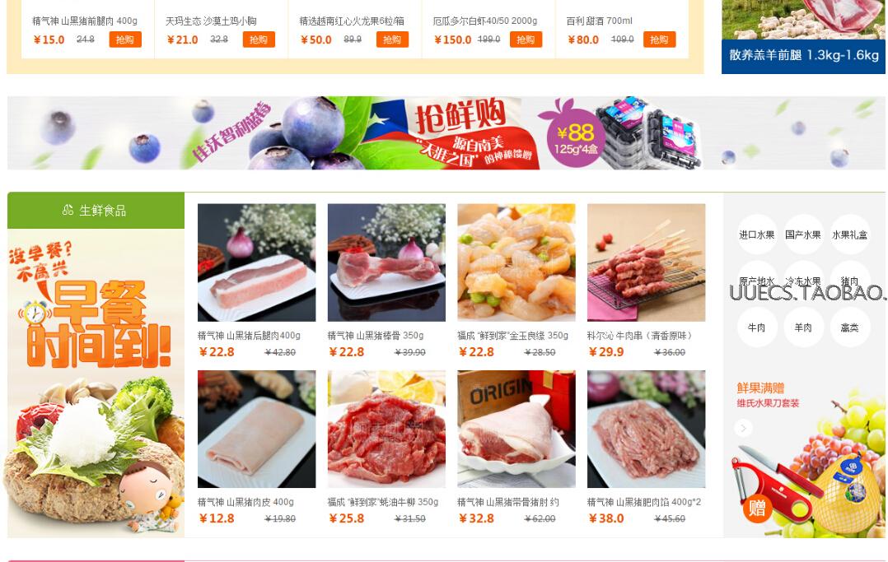The width and height of the screenshot is (888, 562).
Task: Click 蚝油牛柳 350g product title
Action: point(383,502)
